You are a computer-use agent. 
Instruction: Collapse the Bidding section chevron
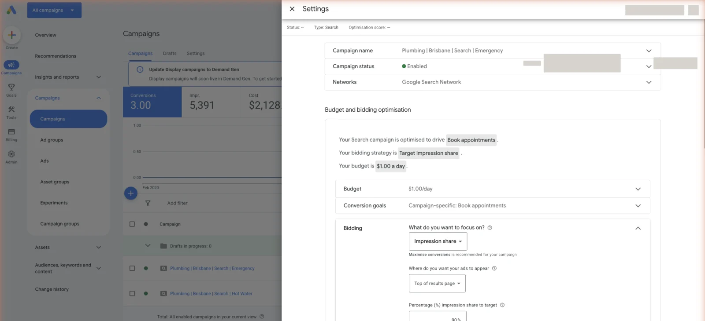point(638,228)
